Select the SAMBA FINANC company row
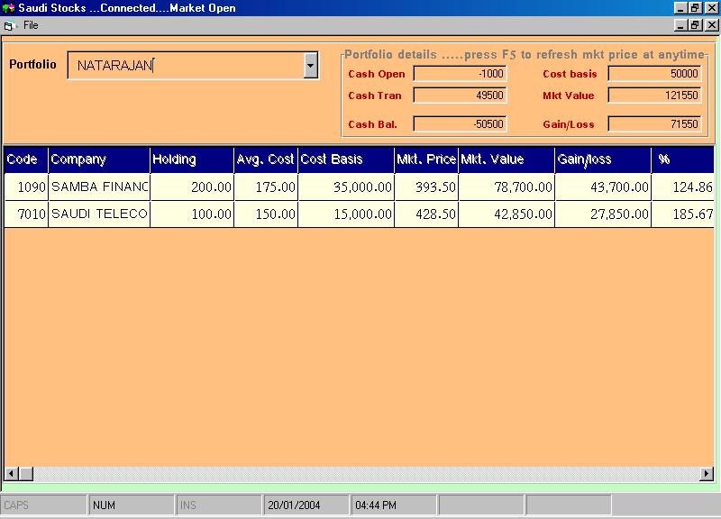Screen dimensions: 721x519 coord(99,187)
